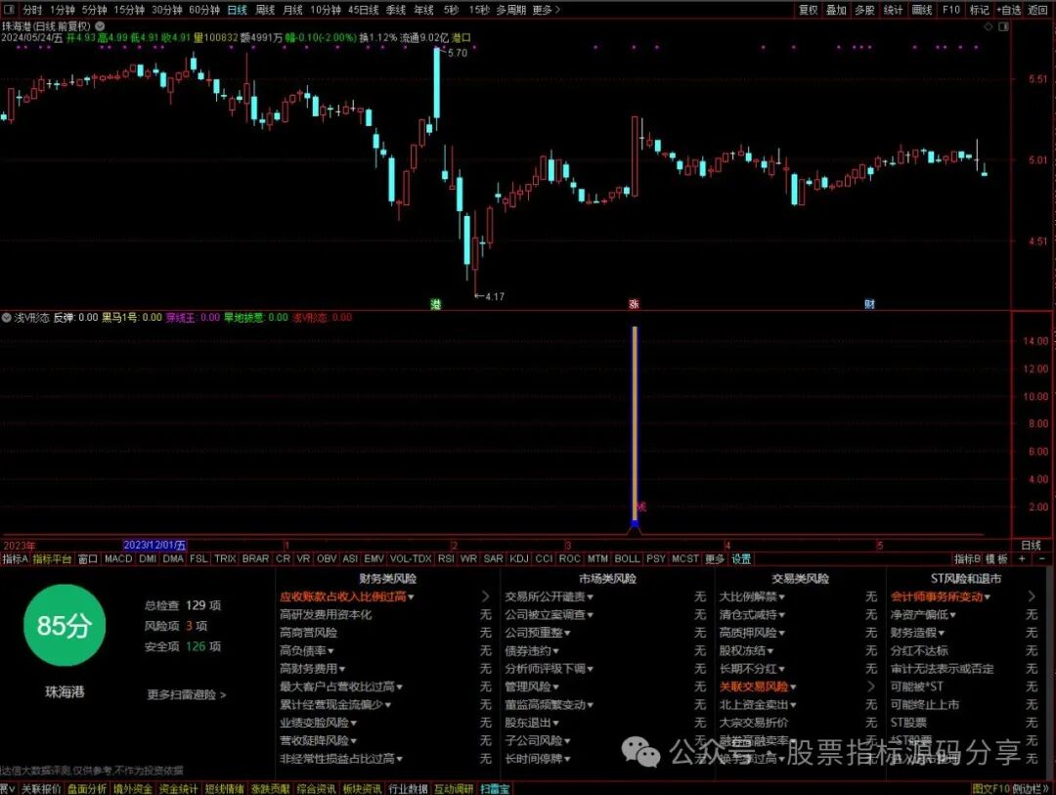Click the panel layout icon at top-left

10,10
